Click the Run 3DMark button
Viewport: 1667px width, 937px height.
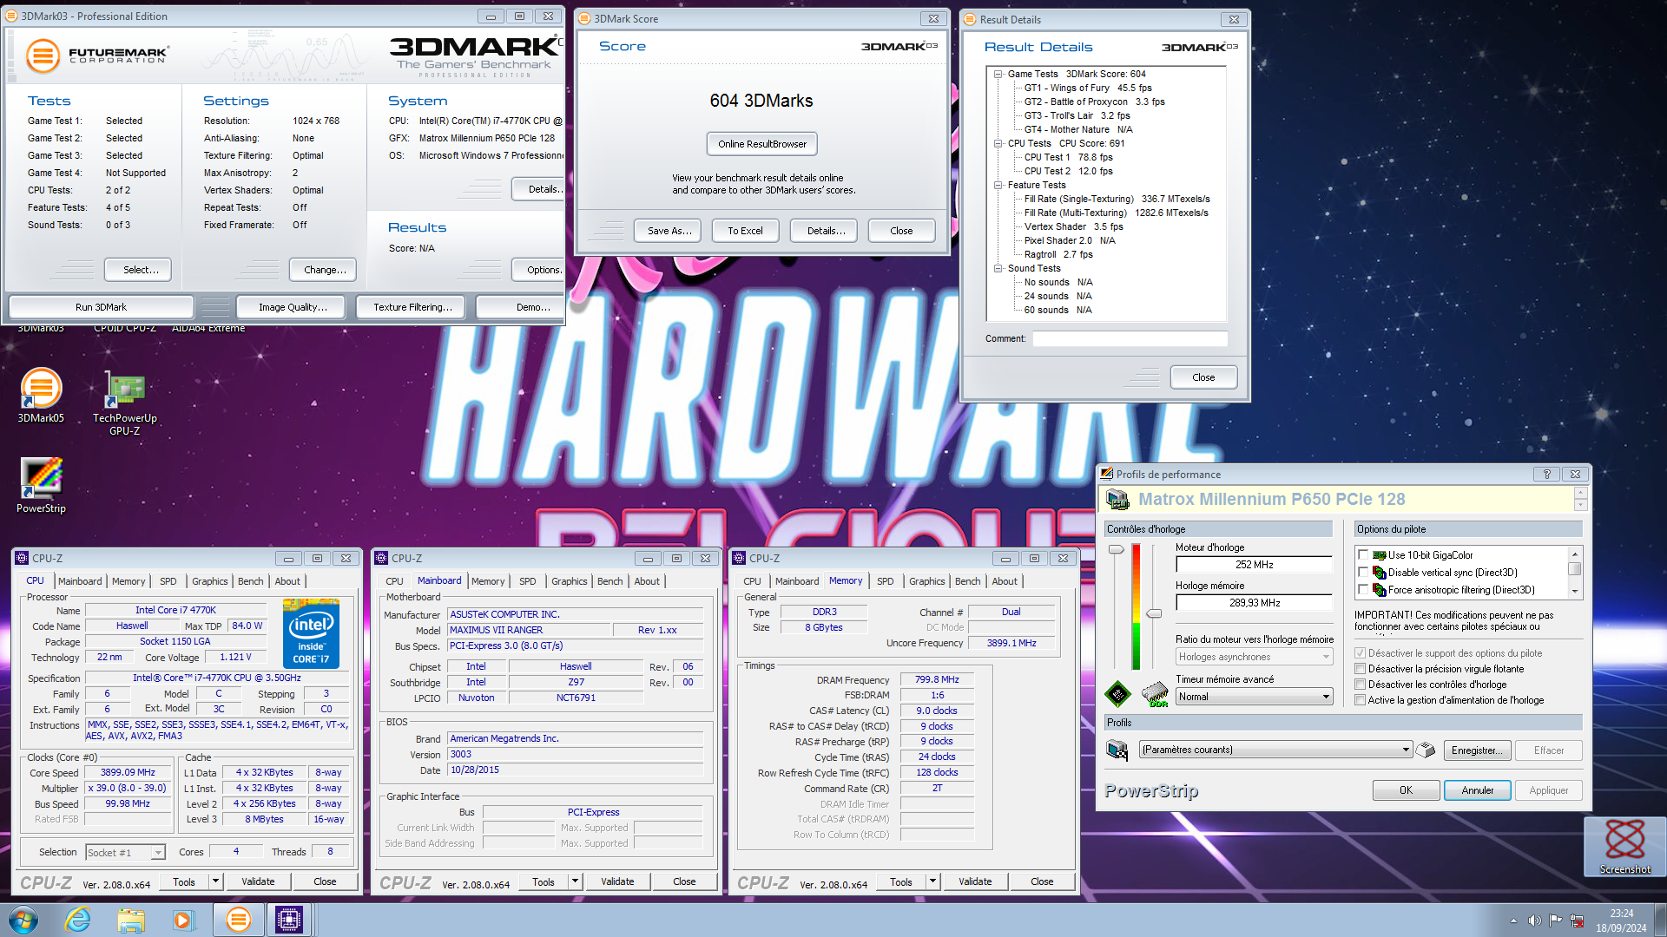(x=101, y=307)
